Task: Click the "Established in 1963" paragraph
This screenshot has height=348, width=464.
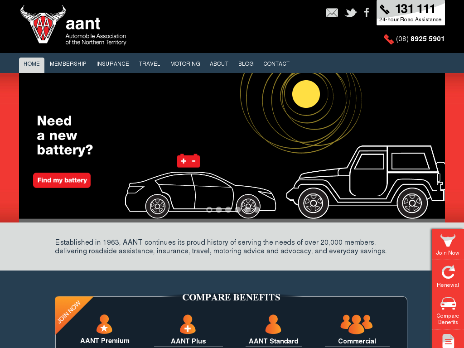Action: (221, 247)
